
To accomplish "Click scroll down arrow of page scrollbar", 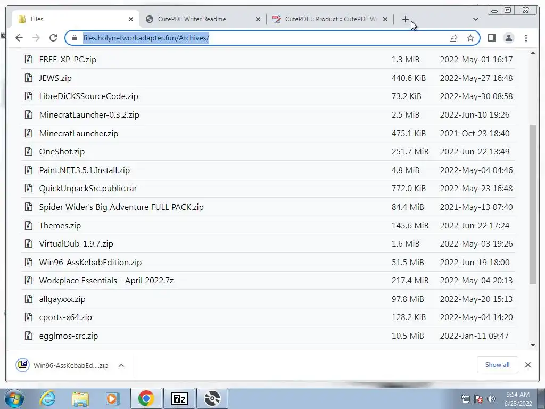I will point(533,345).
